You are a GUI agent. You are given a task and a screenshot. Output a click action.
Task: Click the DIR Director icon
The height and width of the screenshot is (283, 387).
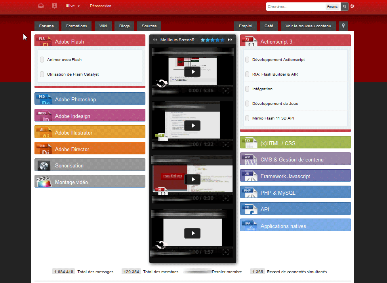click(44, 148)
